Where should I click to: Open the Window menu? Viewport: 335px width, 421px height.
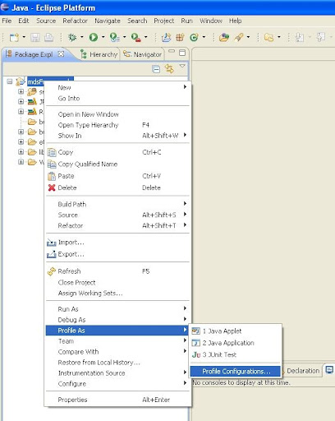click(x=211, y=21)
